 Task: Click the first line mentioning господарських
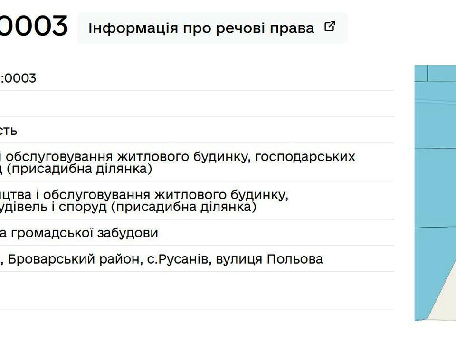point(177,157)
